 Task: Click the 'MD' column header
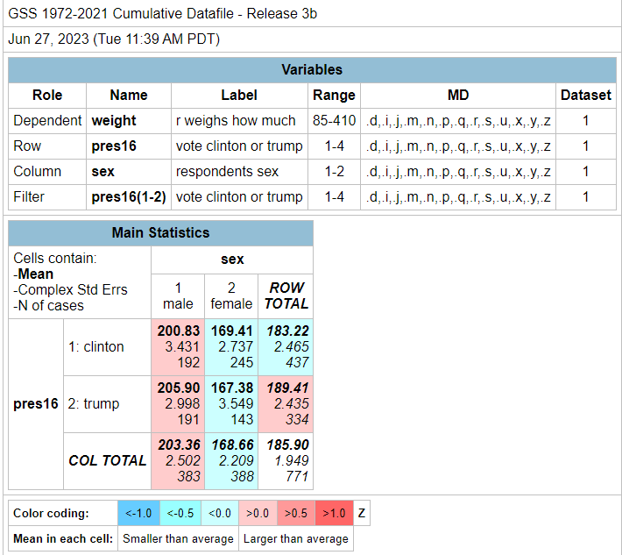point(458,96)
